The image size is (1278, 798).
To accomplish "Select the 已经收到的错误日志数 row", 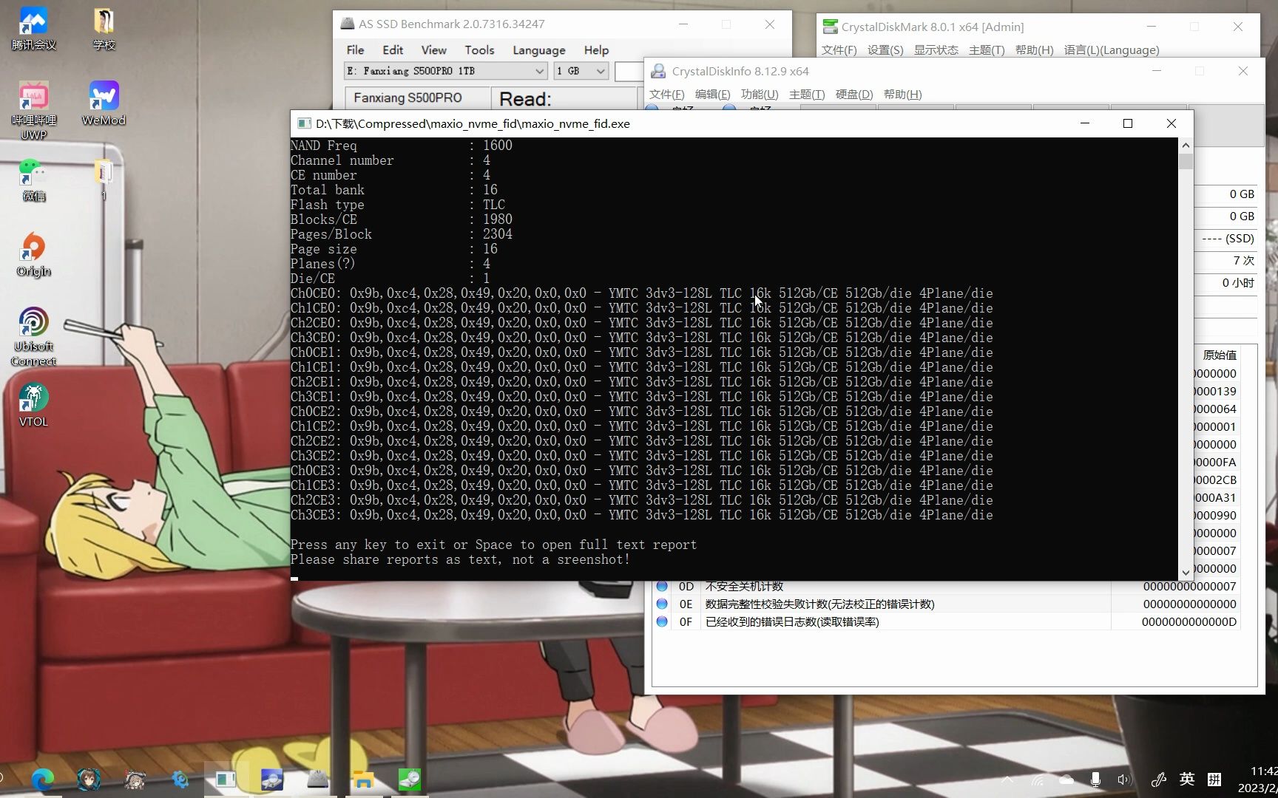I will click(946, 621).
